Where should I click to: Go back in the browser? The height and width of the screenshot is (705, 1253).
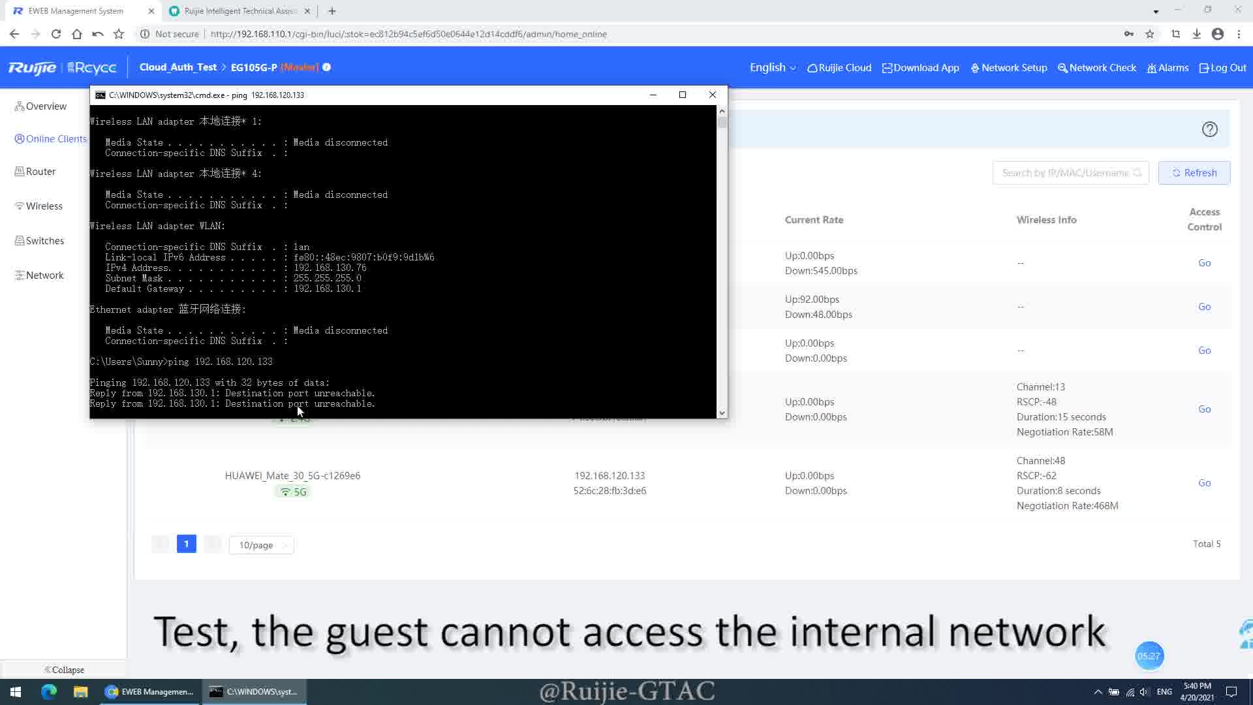[14, 34]
